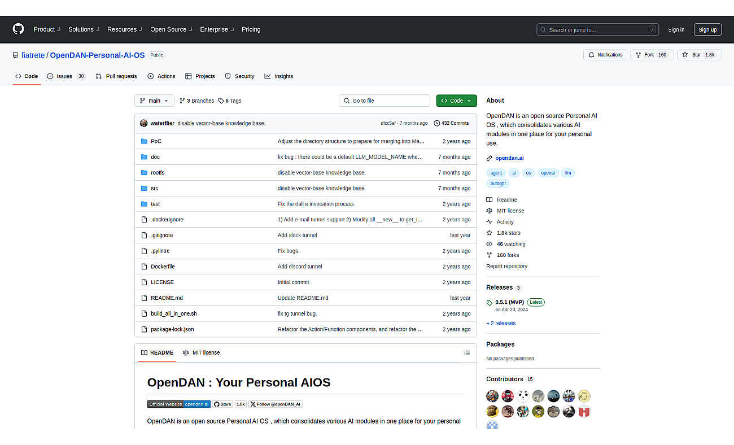Go to GitHub home via logo
Screen dimensions: 734x445
pos(19,29)
